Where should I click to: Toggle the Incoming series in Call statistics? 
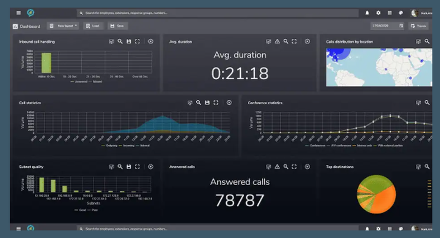[x=127, y=145]
